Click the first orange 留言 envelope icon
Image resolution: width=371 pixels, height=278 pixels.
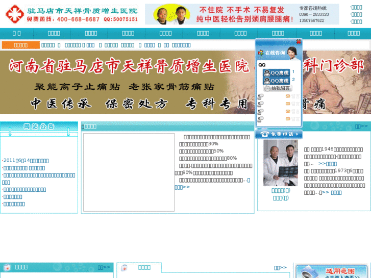click(x=288, y=96)
